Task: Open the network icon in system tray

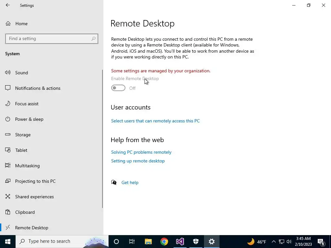Action: pyautogui.click(x=282, y=242)
